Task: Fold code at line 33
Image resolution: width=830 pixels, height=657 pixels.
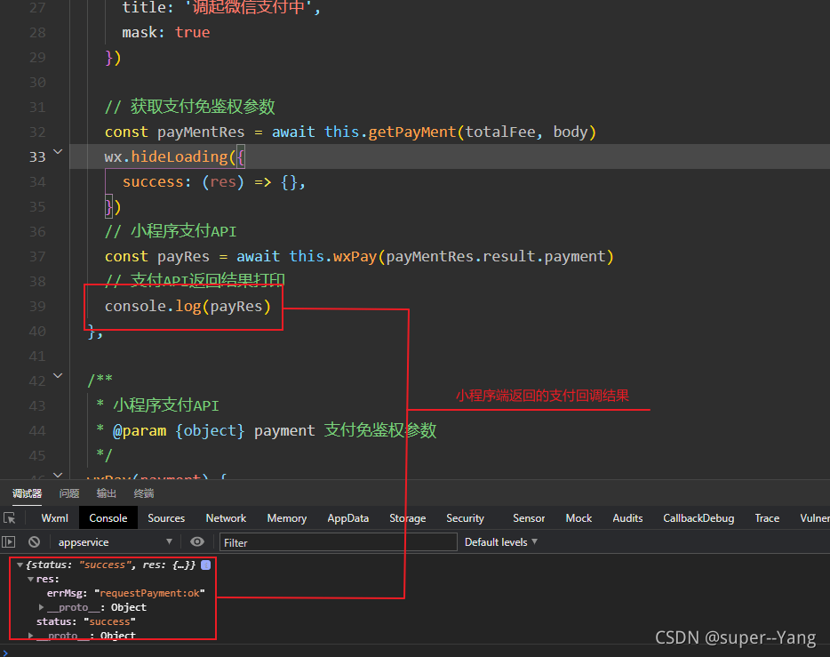Action: (x=58, y=152)
